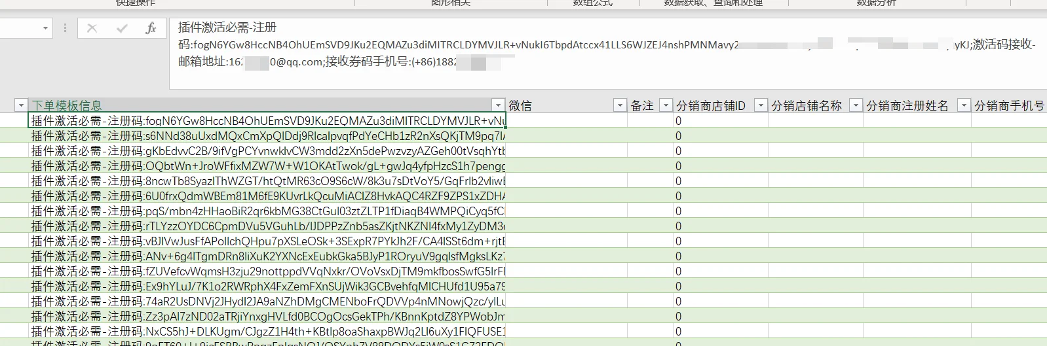Select the 0 value in the NxCS5hJ row
The height and width of the screenshot is (346, 1047).
click(721, 331)
